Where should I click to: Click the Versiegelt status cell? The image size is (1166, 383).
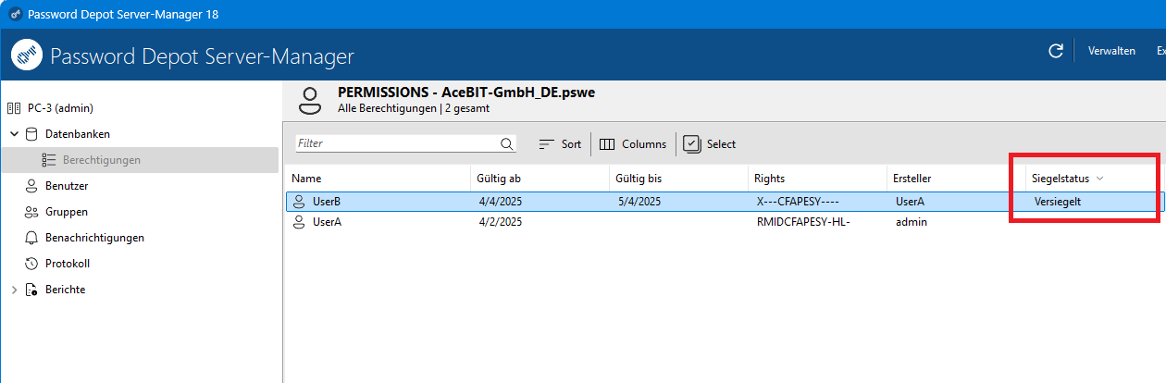click(x=1058, y=201)
